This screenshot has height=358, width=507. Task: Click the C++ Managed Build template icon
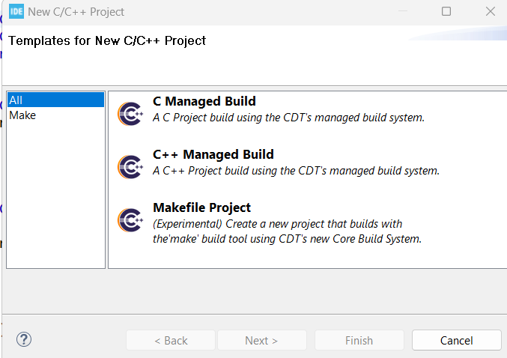coord(130,166)
